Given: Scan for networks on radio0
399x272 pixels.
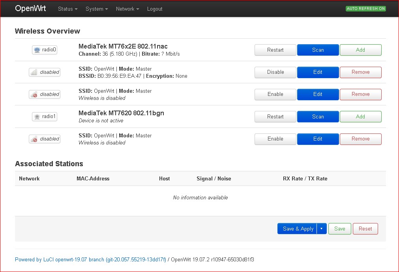Looking at the screenshot, I should click(x=318, y=50).
